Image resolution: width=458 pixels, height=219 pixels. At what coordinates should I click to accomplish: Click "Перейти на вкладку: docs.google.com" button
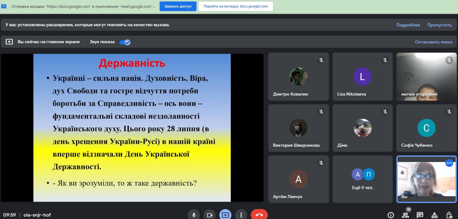click(236, 6)
